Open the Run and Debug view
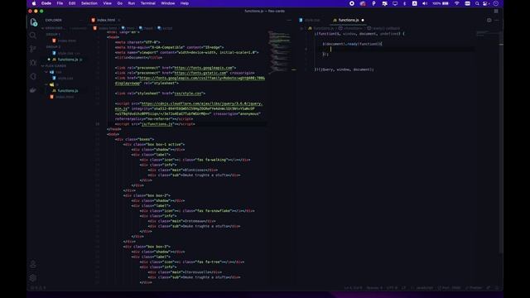This screenshot has width=530, height=298. pyautogui.click(x=33, y=63)
